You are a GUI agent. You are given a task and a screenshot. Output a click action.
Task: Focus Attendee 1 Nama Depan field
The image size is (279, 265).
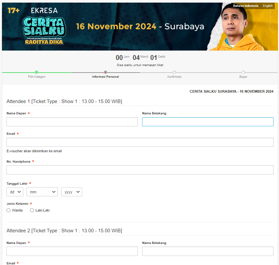(x=72, y=122)
